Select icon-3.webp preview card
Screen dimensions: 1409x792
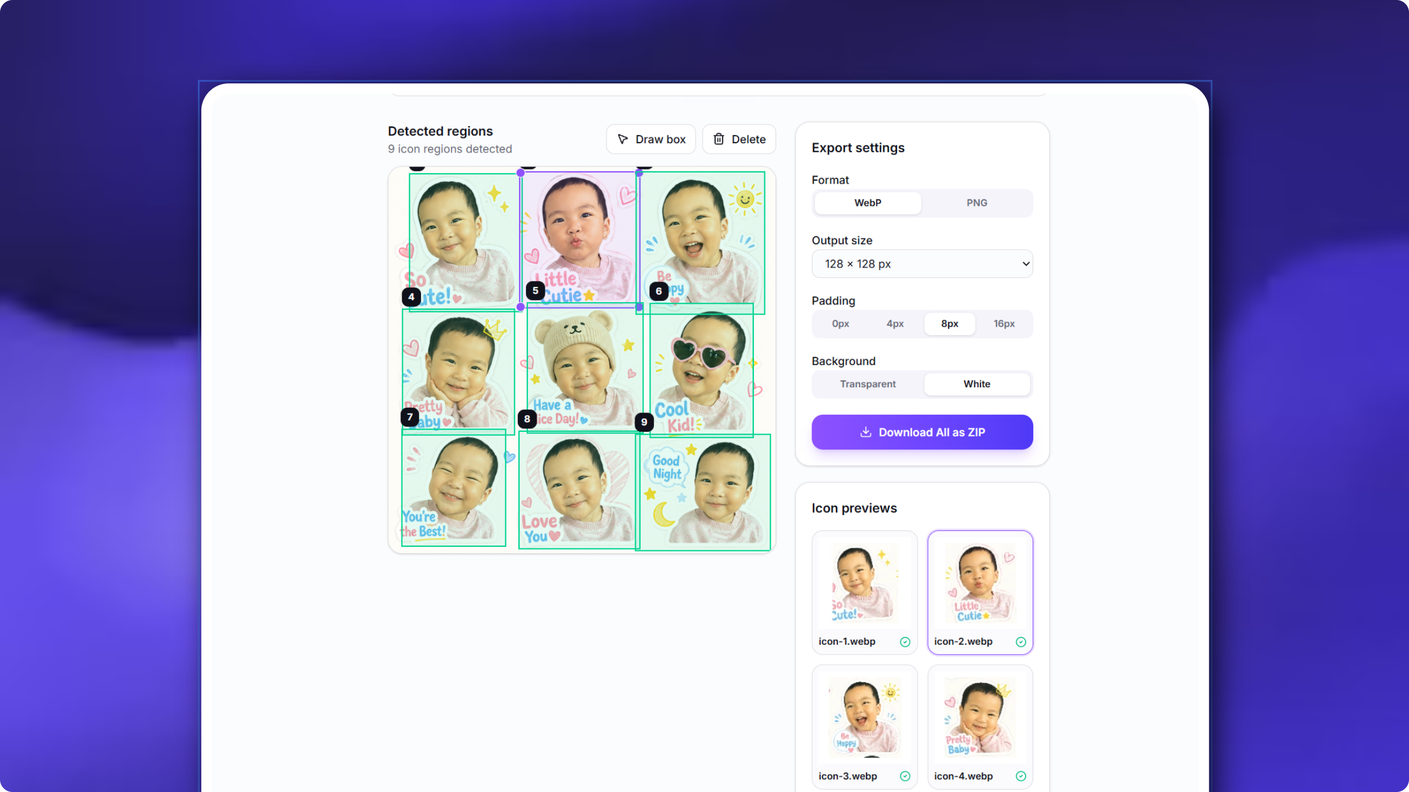click(864, 727)
